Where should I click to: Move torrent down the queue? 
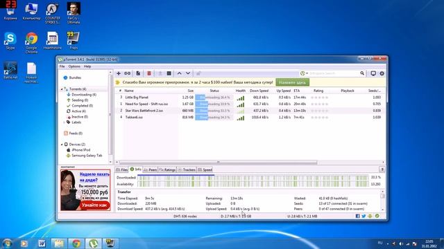click(x=188, y=73)
